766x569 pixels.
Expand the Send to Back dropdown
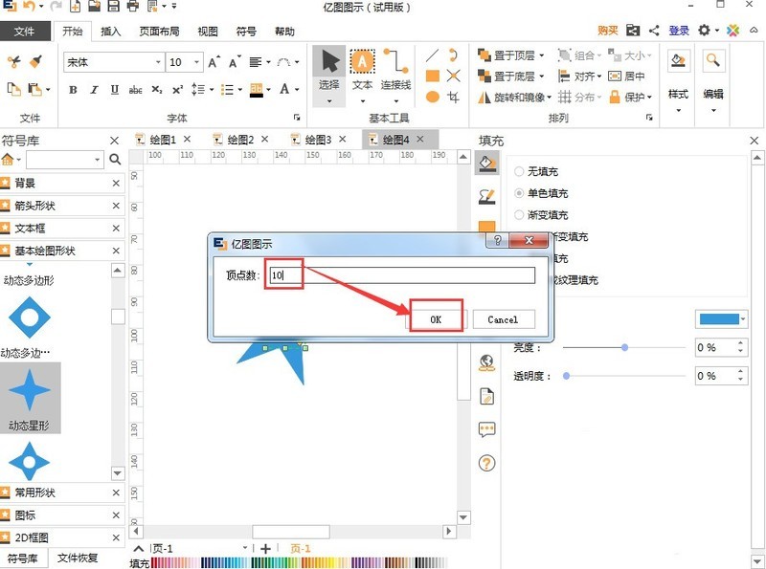point(541,77)
